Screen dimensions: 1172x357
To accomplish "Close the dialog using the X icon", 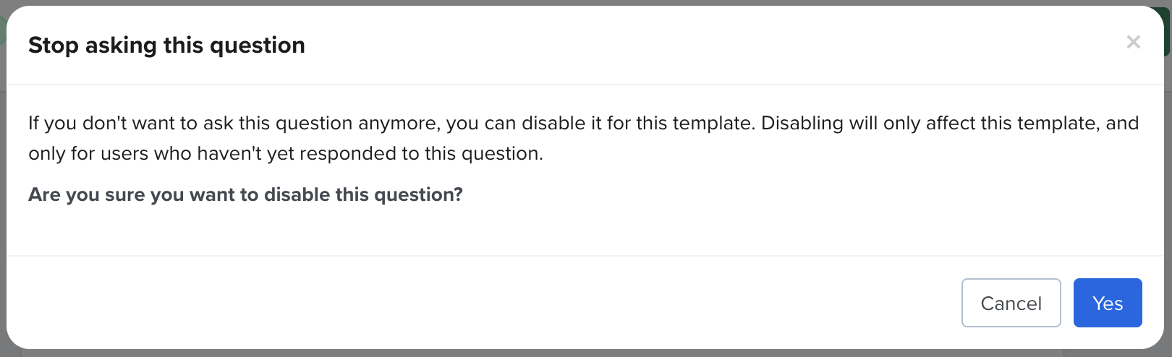I will (1133, 43).
